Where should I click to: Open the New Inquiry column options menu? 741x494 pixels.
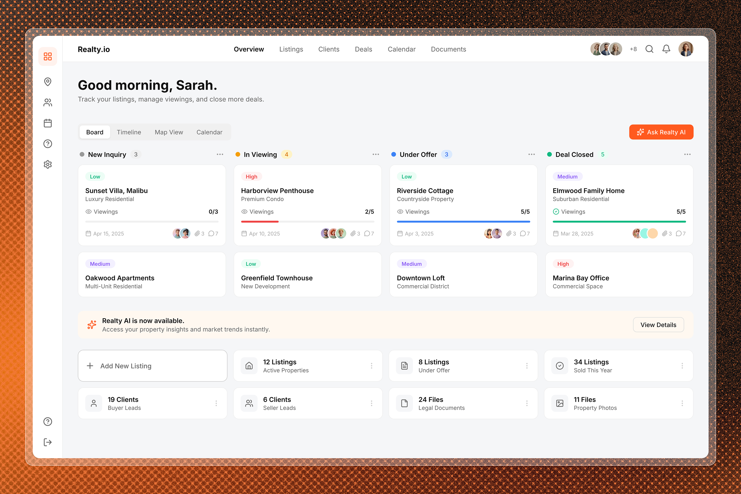click(x=220, y=154)
